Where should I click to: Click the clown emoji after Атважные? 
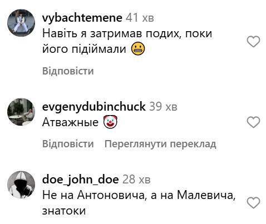tap(110, 122)
